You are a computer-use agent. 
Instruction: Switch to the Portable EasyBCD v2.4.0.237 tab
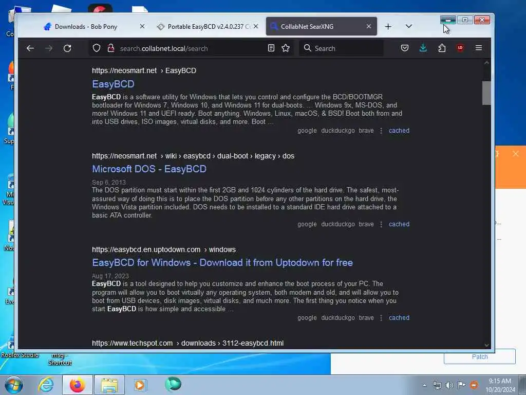click(208, 27)
